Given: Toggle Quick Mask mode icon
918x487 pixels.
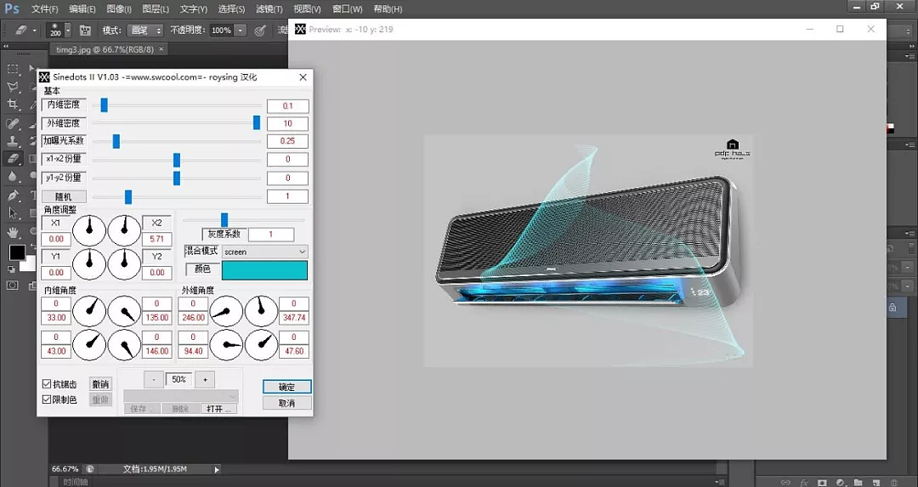Looking at the screenshot, I should [x=12, y=286].
